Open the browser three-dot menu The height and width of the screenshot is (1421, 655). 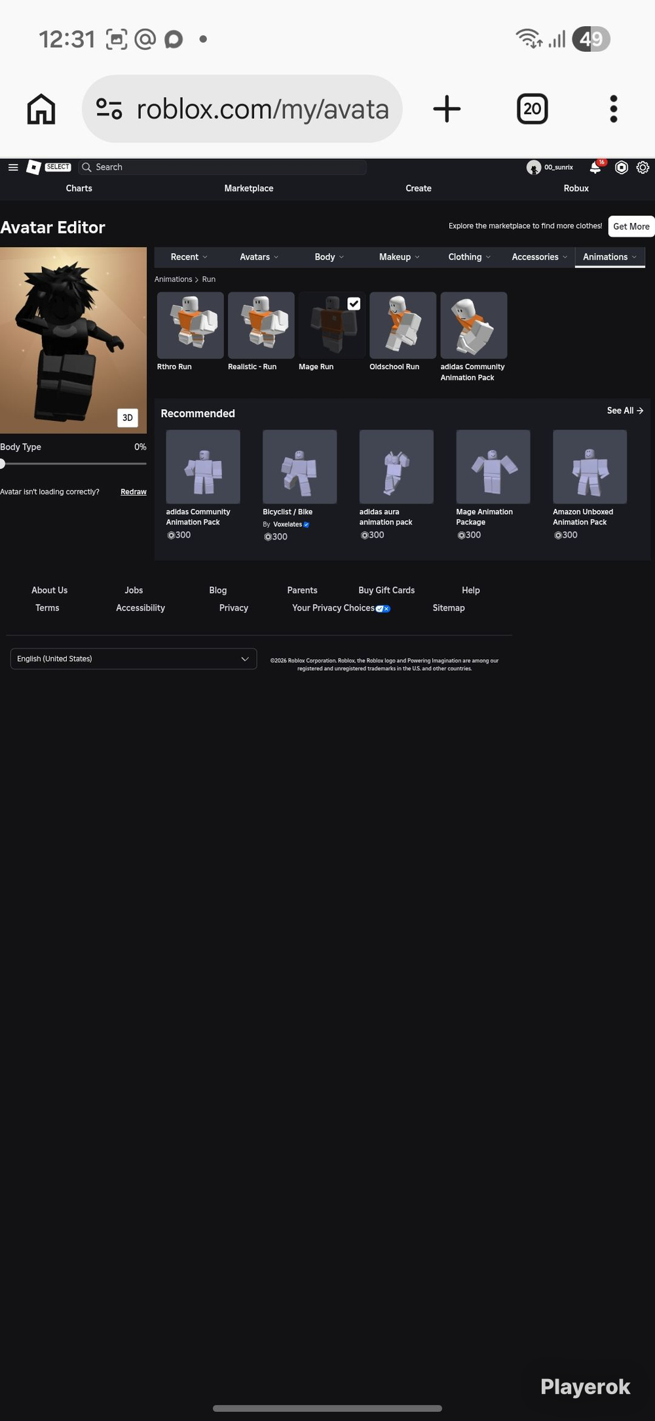coord(614,109)
